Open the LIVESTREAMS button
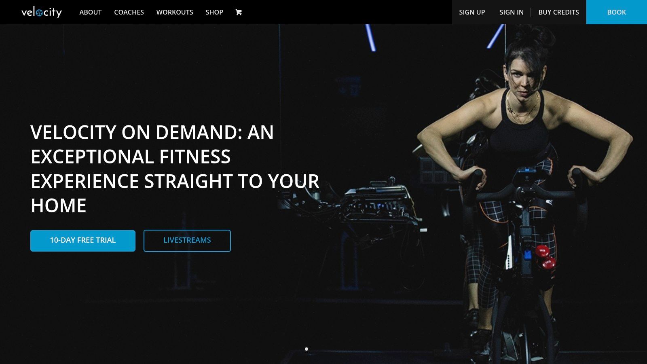 (187, 241)
